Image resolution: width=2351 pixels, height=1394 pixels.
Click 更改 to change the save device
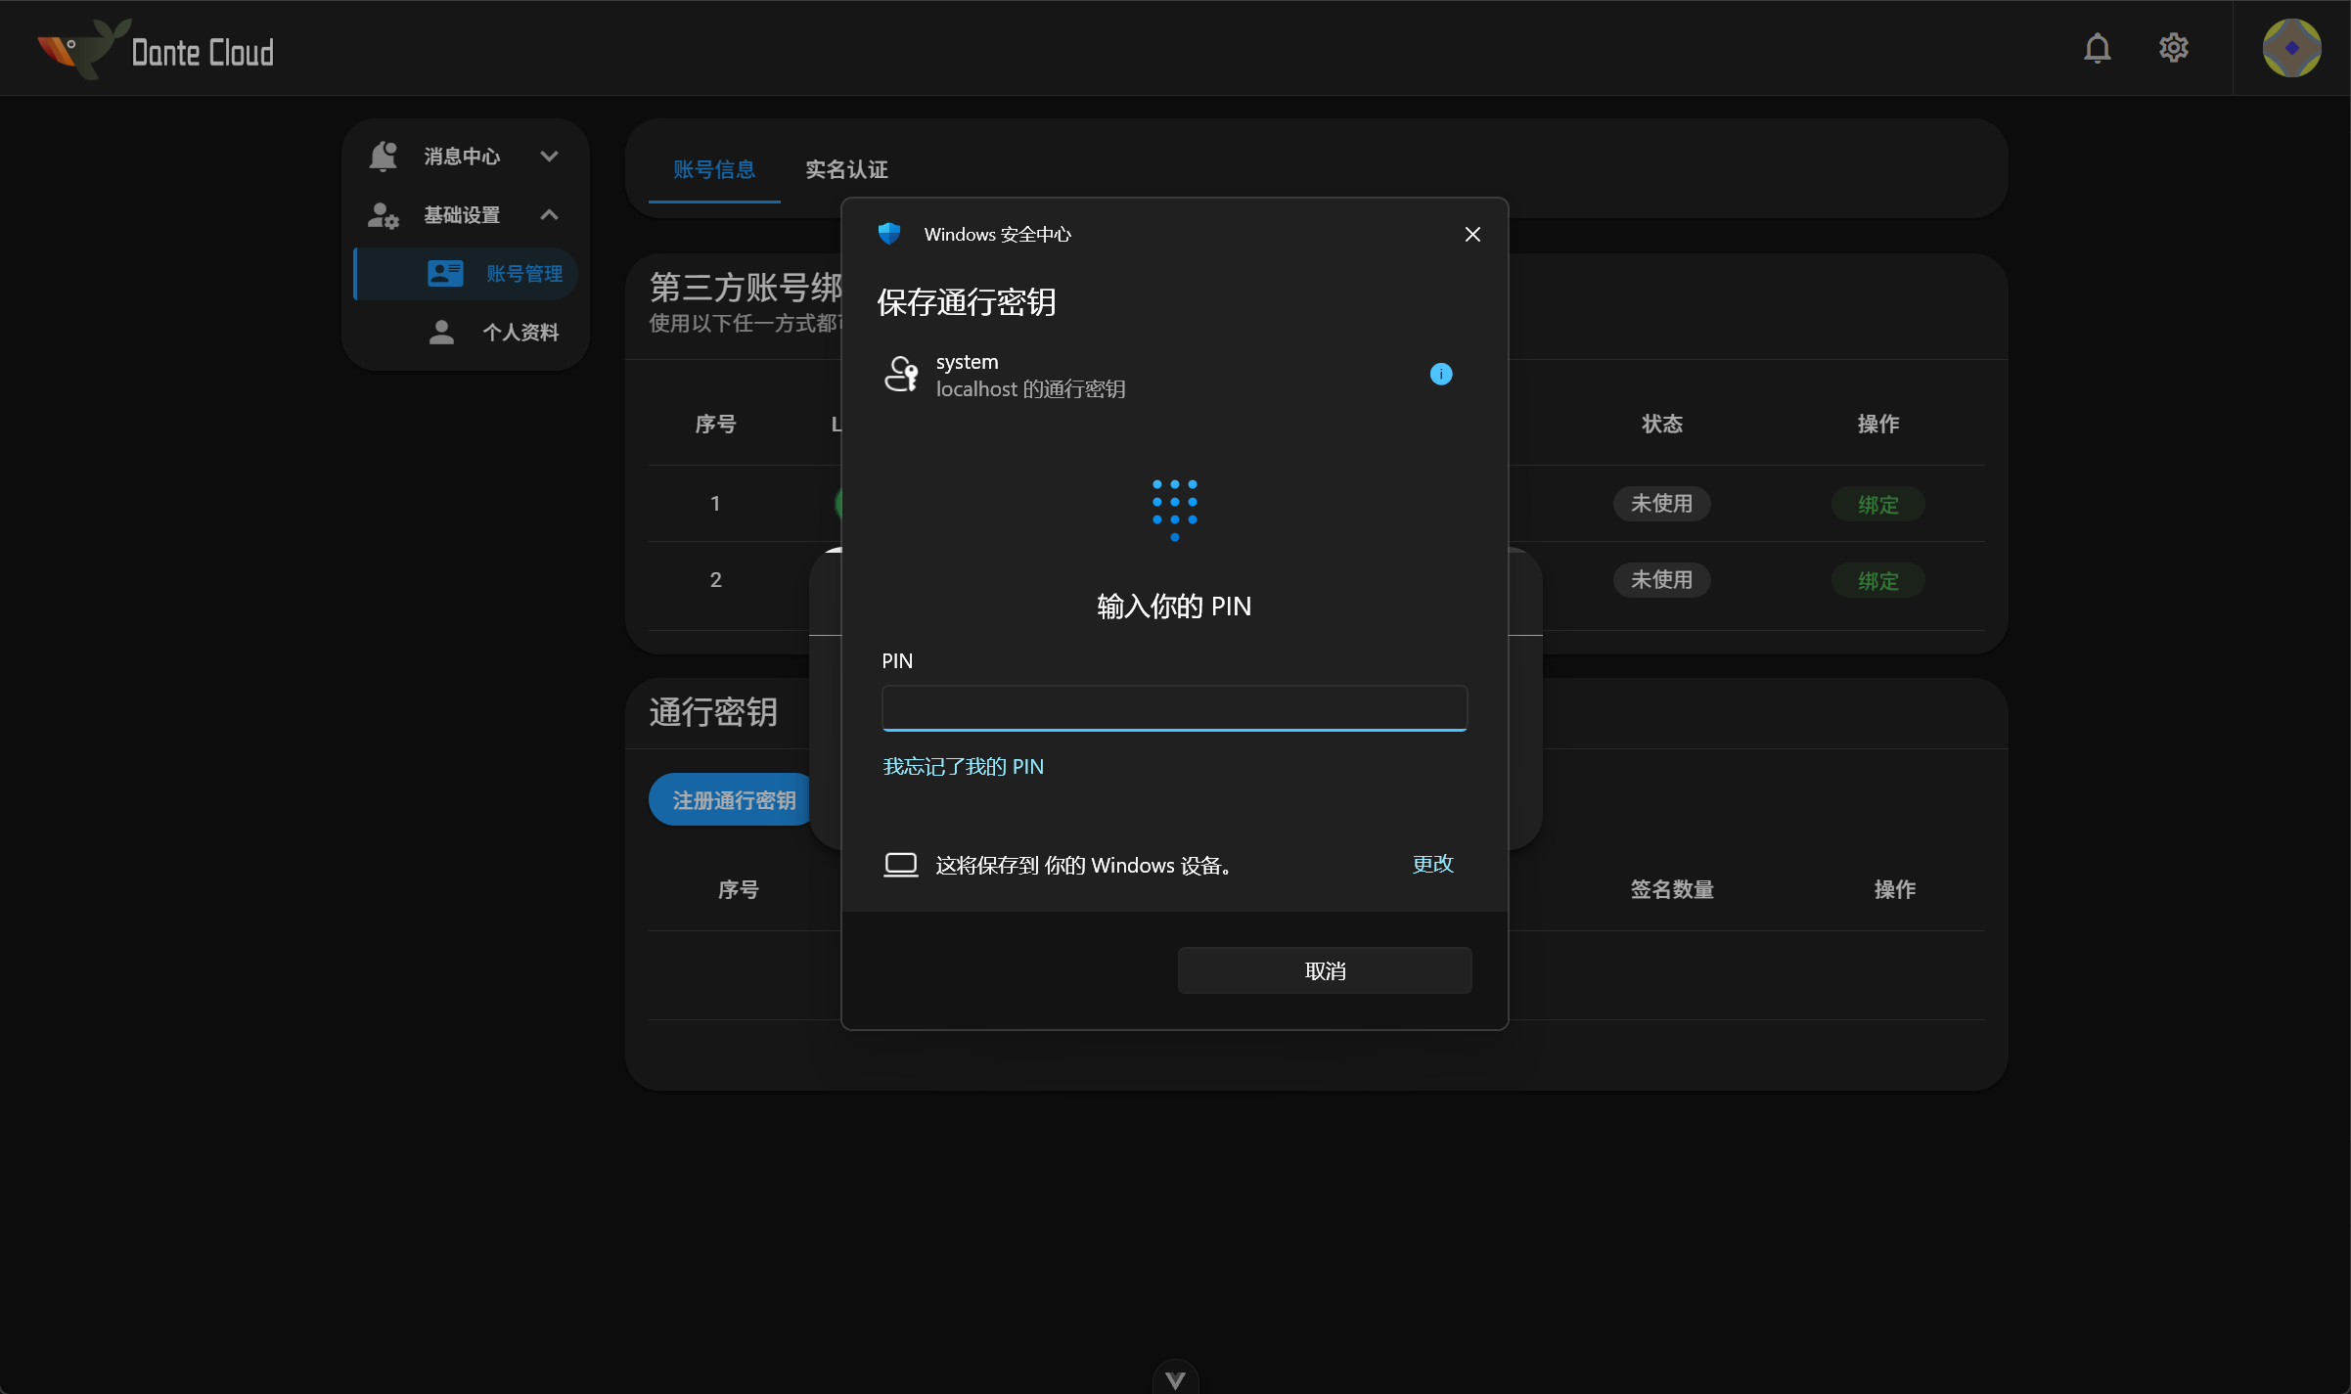click(1432, 864)
